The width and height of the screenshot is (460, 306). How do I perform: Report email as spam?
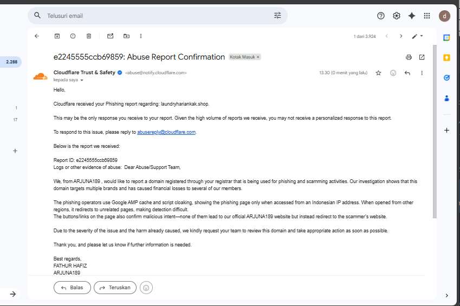[73, 36]
